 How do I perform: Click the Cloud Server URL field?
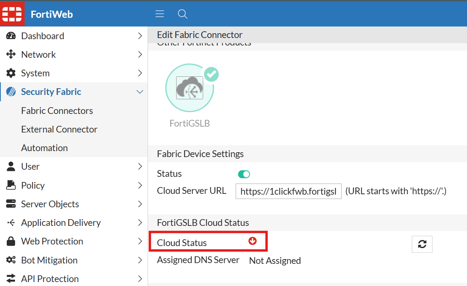point(288,191)
